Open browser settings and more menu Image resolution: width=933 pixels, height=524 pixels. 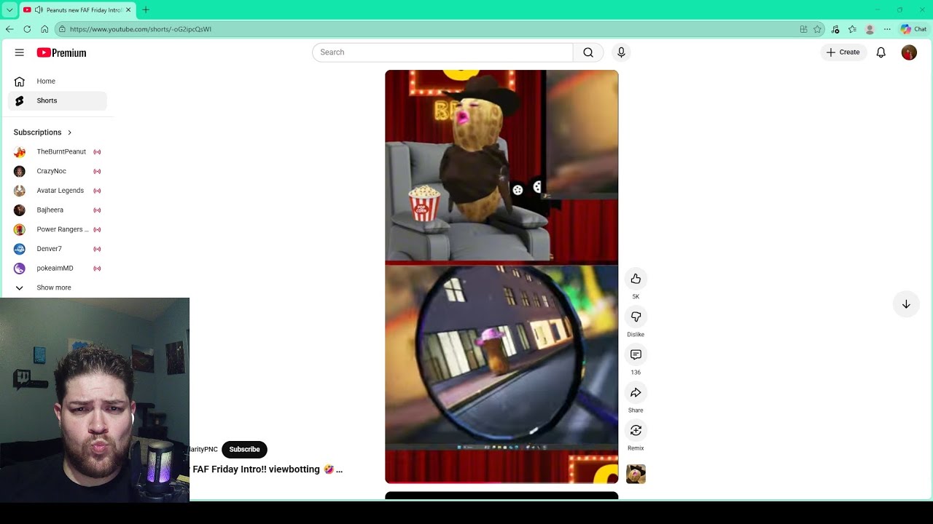click(887, 29)
